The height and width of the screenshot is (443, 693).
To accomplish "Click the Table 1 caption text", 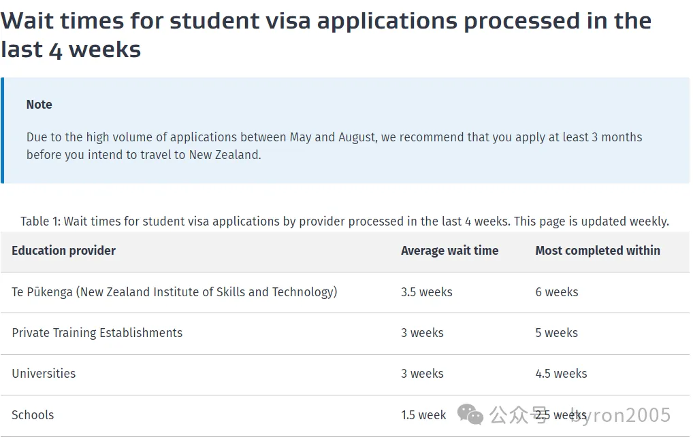I will point(344,221).
